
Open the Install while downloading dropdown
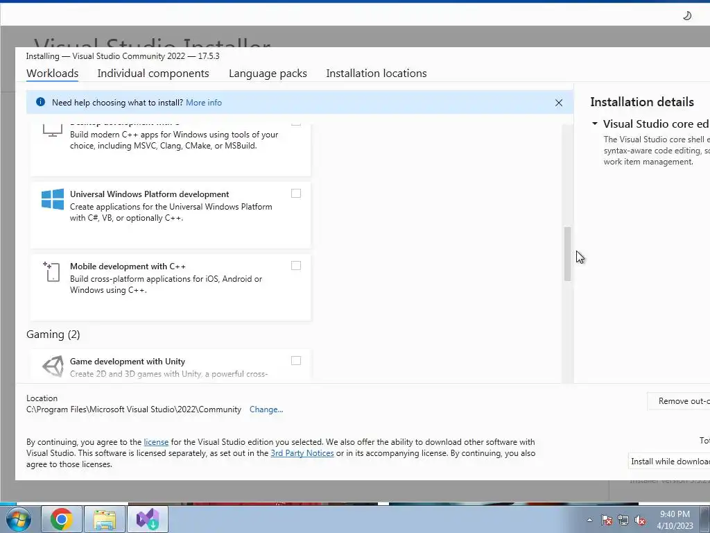point(670,462)
